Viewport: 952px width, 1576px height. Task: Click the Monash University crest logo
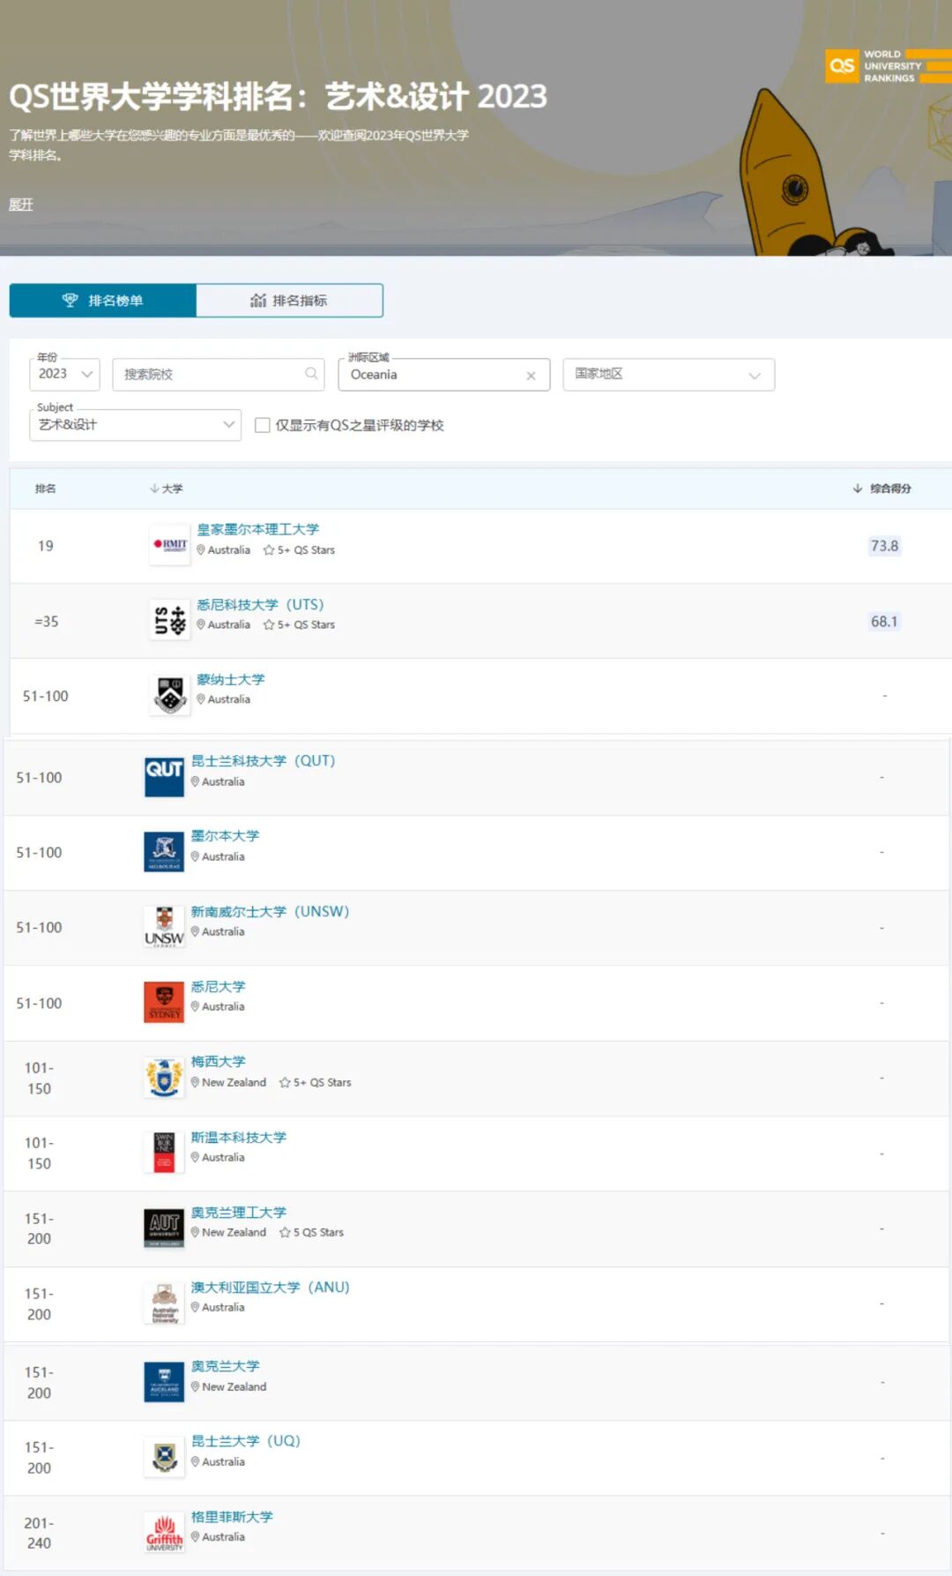170,696
